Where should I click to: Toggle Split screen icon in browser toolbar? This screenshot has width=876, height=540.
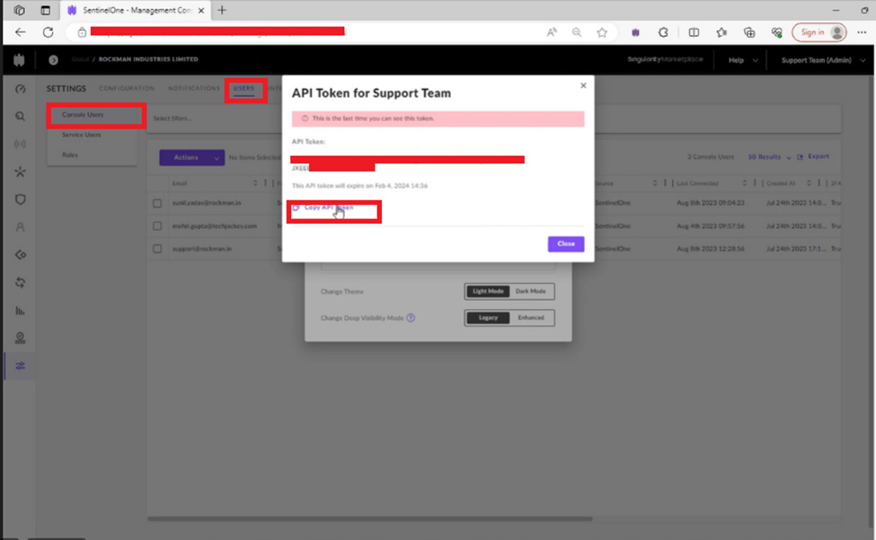tap(694, 32)
